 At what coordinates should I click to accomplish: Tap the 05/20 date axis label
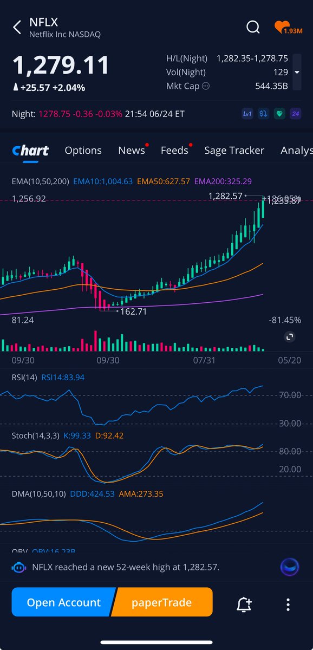[290, 360]
